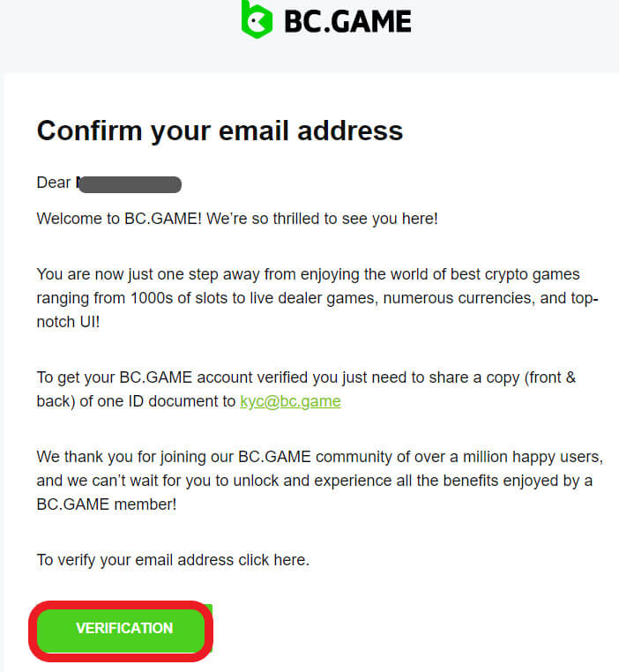Click the word "here" before the button
Screen dimensions: 619x672
click(289, 560)
